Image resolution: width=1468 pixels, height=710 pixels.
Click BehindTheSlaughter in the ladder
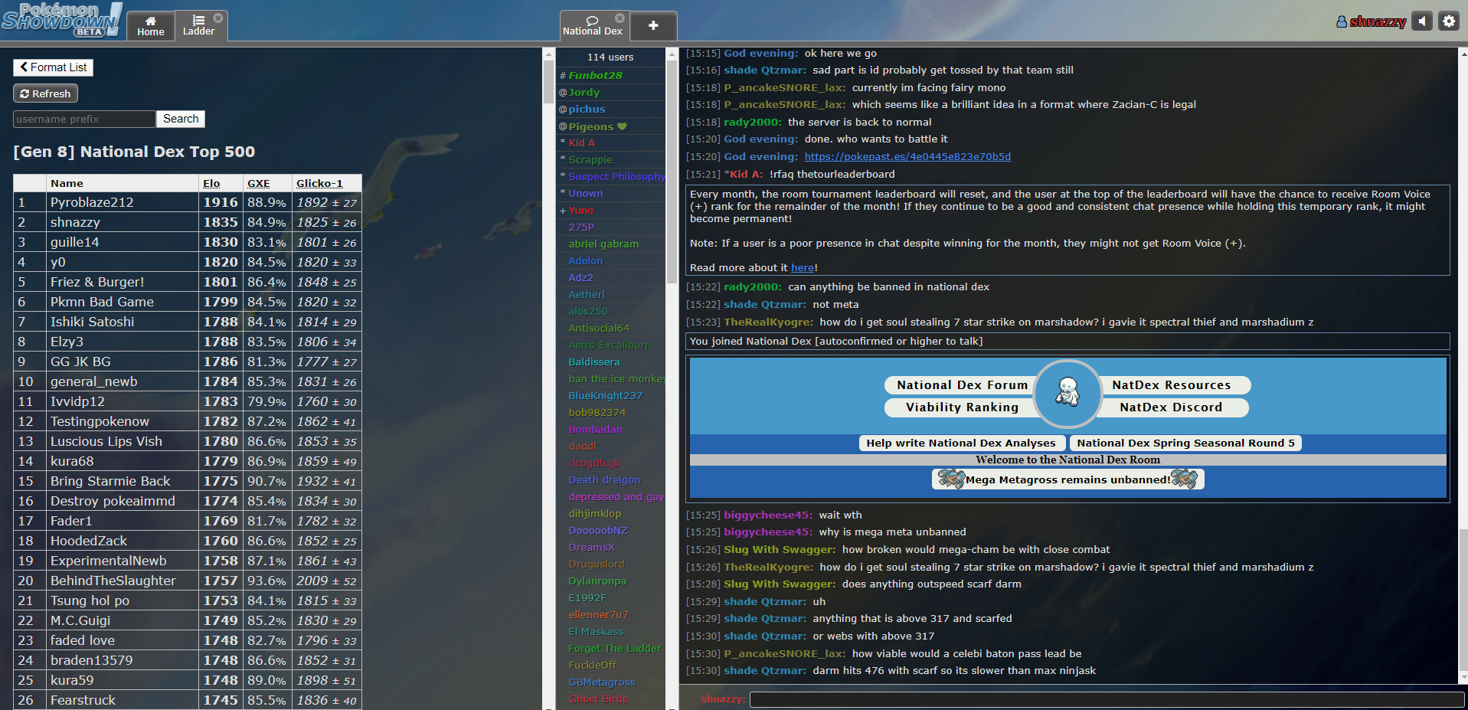113,581
